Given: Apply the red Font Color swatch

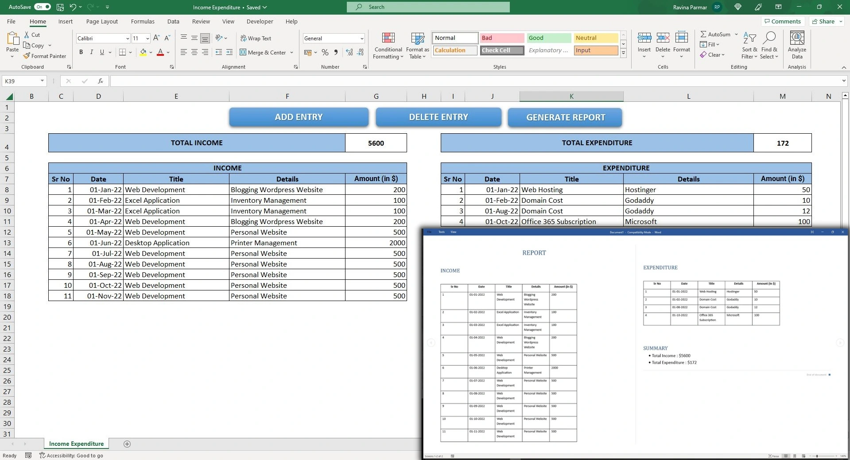Looking at the screenshot, I should point(160,52).
